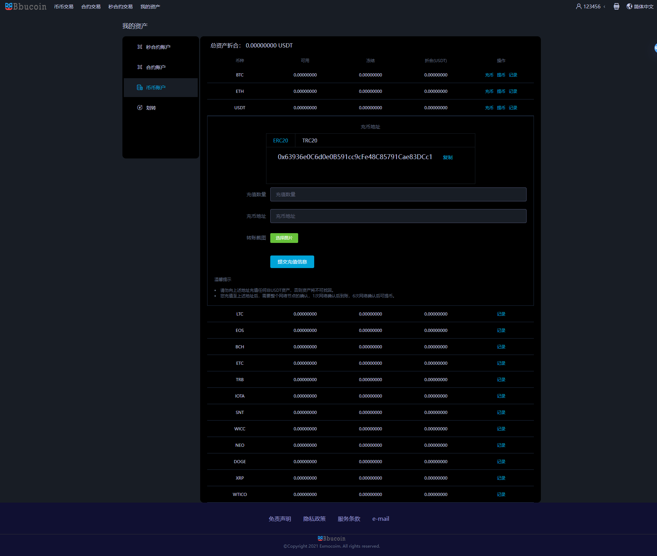
Task: Click the 合约账户 sidebar icon
Action: tap(140, 67)
